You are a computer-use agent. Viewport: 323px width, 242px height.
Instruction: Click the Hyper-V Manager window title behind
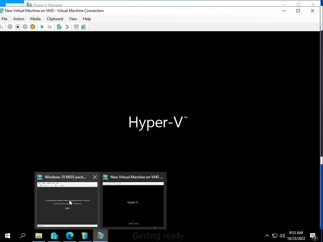[48, 5]
